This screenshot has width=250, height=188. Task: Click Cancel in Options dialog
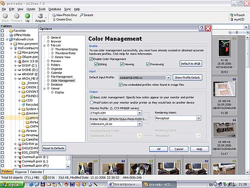179,149
